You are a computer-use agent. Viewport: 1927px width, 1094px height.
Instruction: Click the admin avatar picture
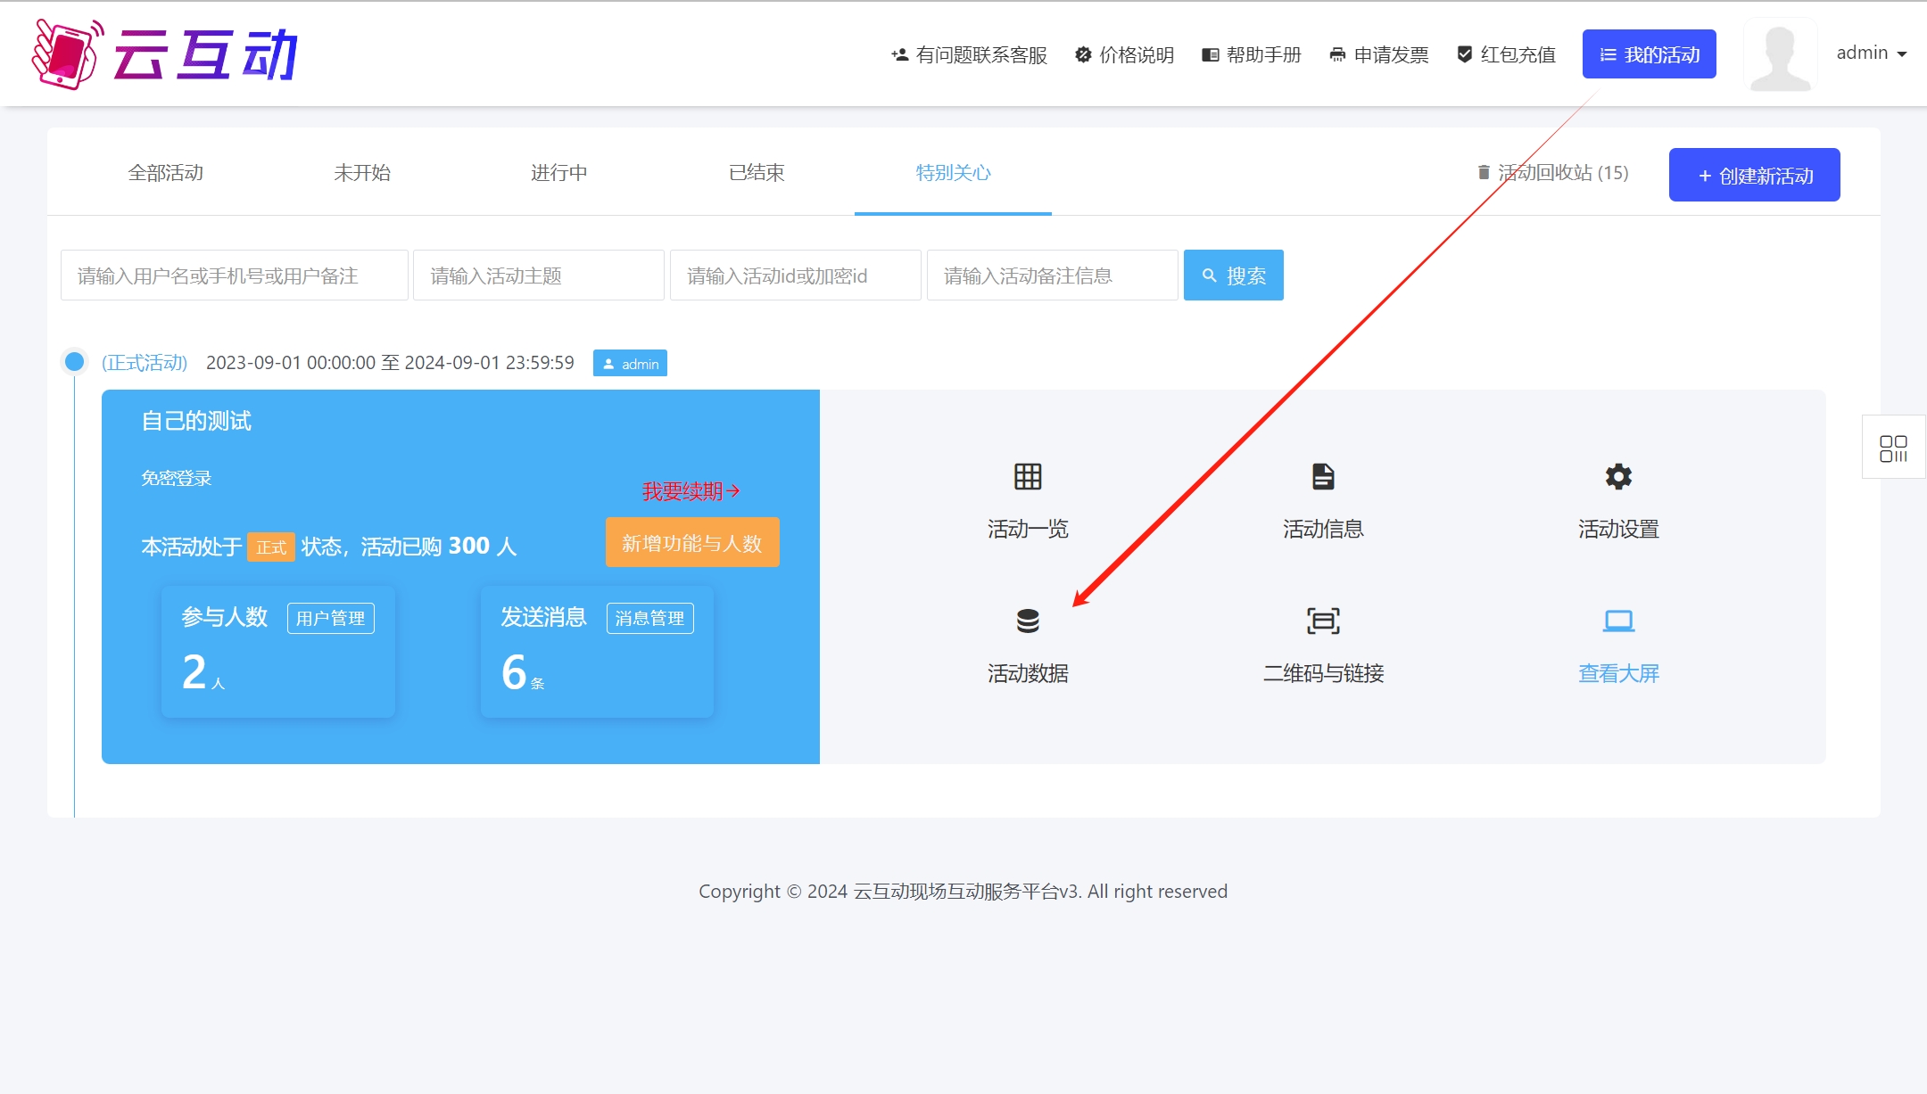(x=1781, y=54)
